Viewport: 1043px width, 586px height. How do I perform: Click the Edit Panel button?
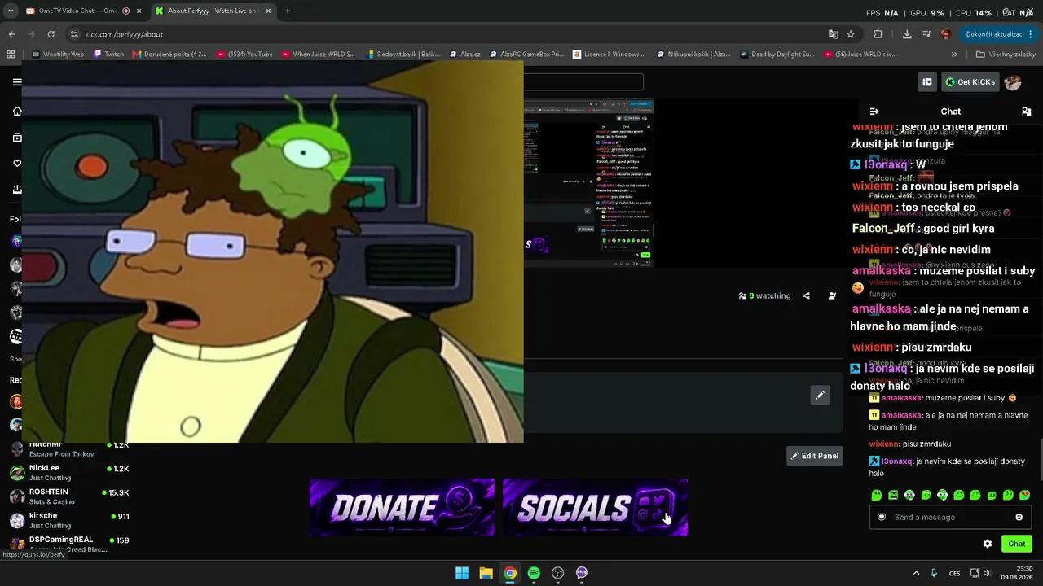coord(814,456)
